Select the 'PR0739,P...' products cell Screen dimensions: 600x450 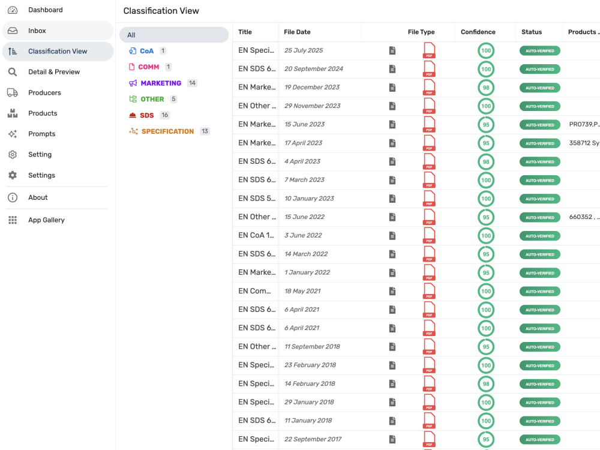[x=584, y=124]
